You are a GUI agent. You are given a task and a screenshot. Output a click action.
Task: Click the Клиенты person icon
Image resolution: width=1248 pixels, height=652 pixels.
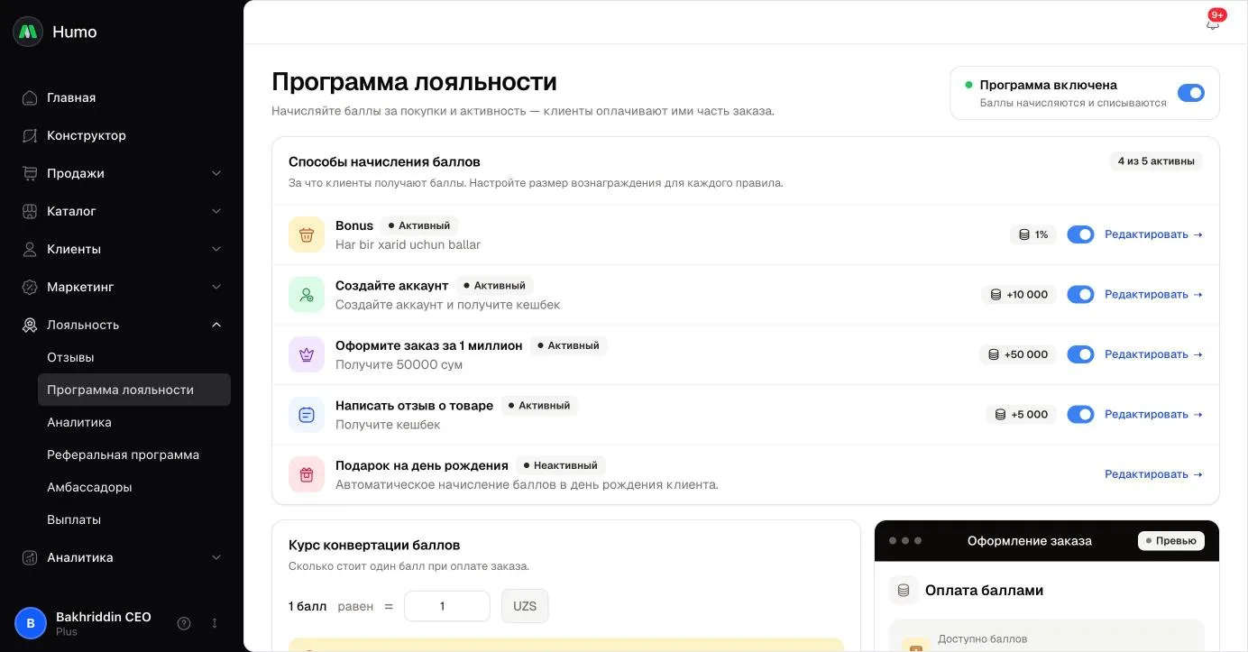(x=30, y=249)
